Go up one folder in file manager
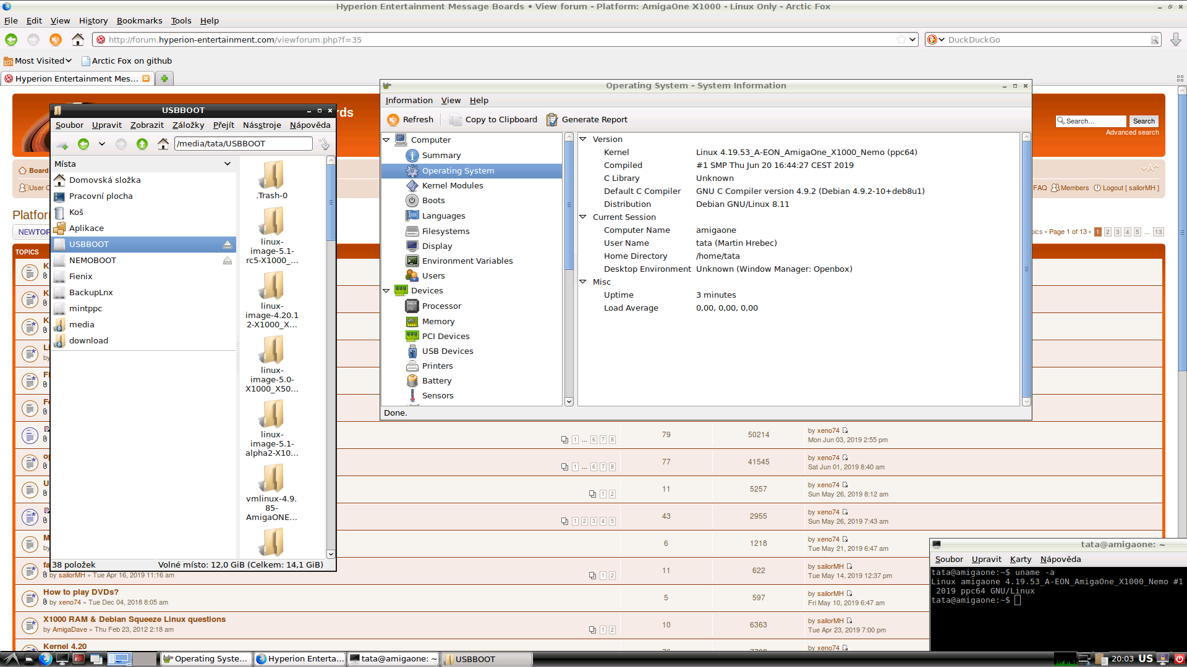Image resolution: width=1187 pixels, height=667 pixels. pyautogui.click(x=142, y=144)
